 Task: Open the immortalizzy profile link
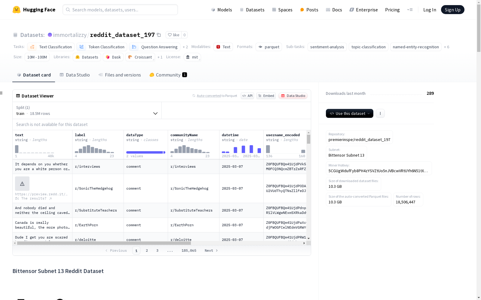(x=70, y=35)
